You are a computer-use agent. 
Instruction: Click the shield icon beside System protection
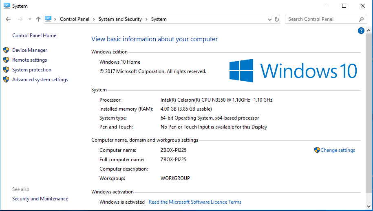(x=6, y=69)
